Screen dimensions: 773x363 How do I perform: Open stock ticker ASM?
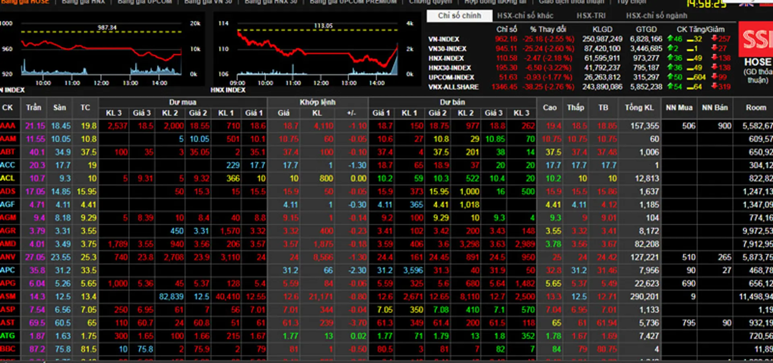point(8,297)
